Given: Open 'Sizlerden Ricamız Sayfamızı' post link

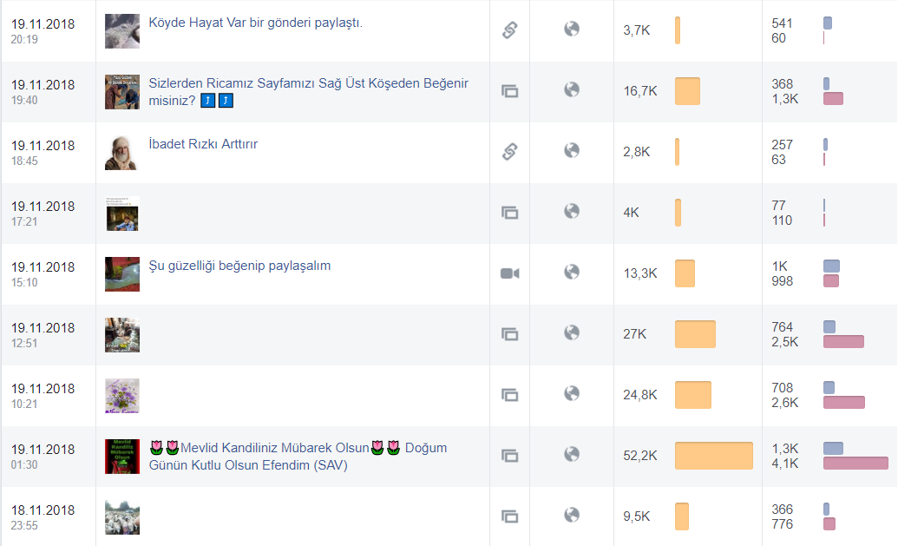Looking at the screenshot, I should [308, 92].
